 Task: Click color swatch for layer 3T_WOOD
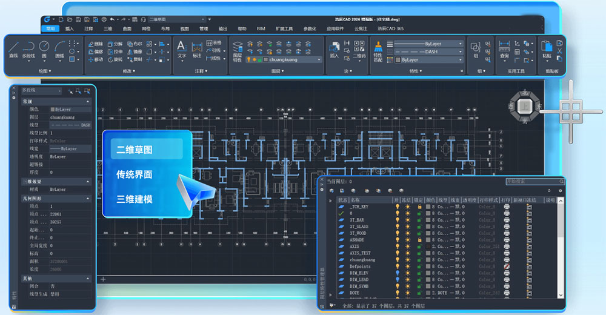point(428,233)
